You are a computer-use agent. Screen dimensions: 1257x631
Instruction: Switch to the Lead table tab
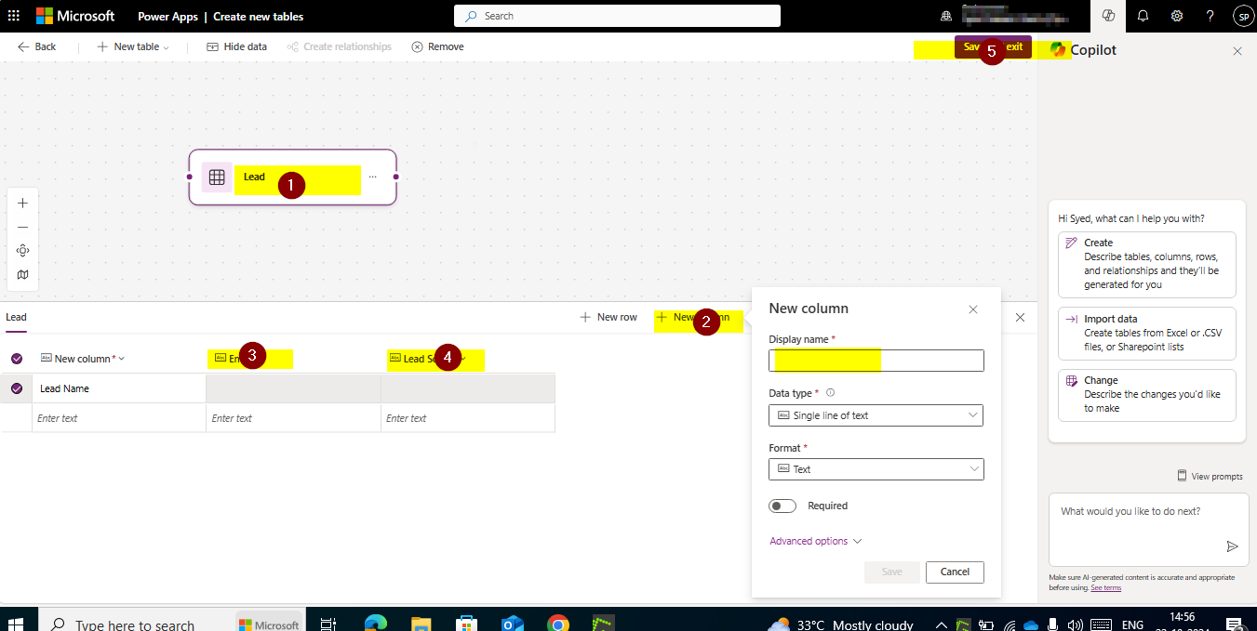16,317
